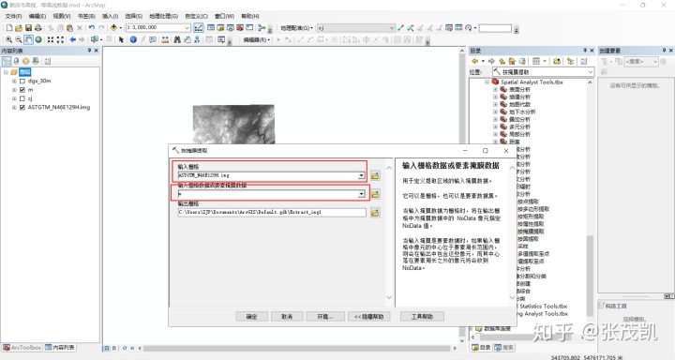Go back to the previous extent with the blue arrow
The height and width of the screenshot is (360, 675).
tap(73, 39)
